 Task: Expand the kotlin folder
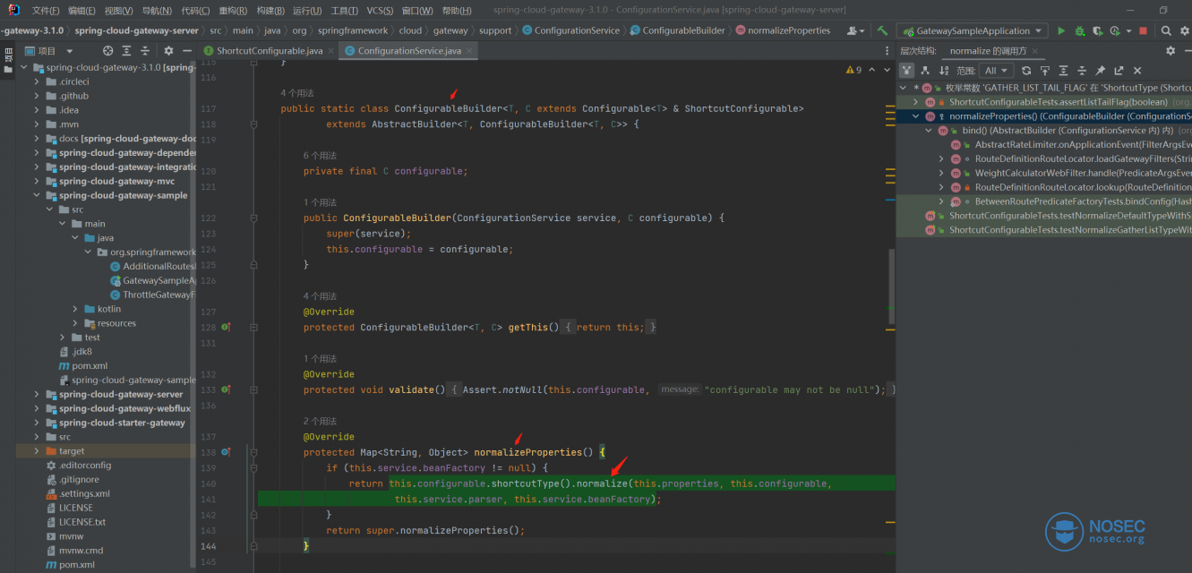point(75,309)
